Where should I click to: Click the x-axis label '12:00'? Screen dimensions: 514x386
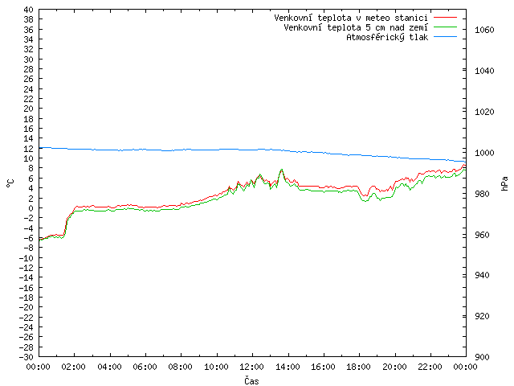[251, 367]
